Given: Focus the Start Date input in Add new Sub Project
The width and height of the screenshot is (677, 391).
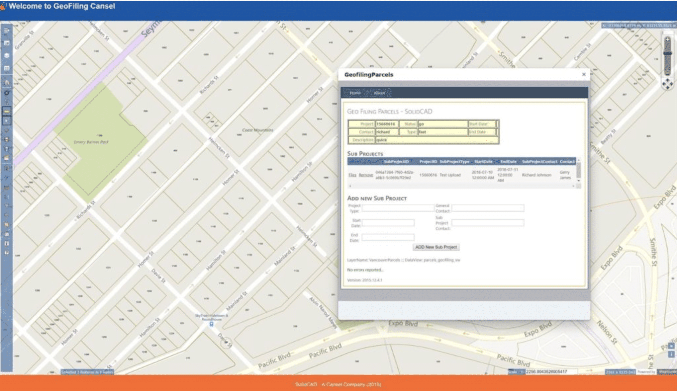Looking at the screenshot, I should [388, 222].
